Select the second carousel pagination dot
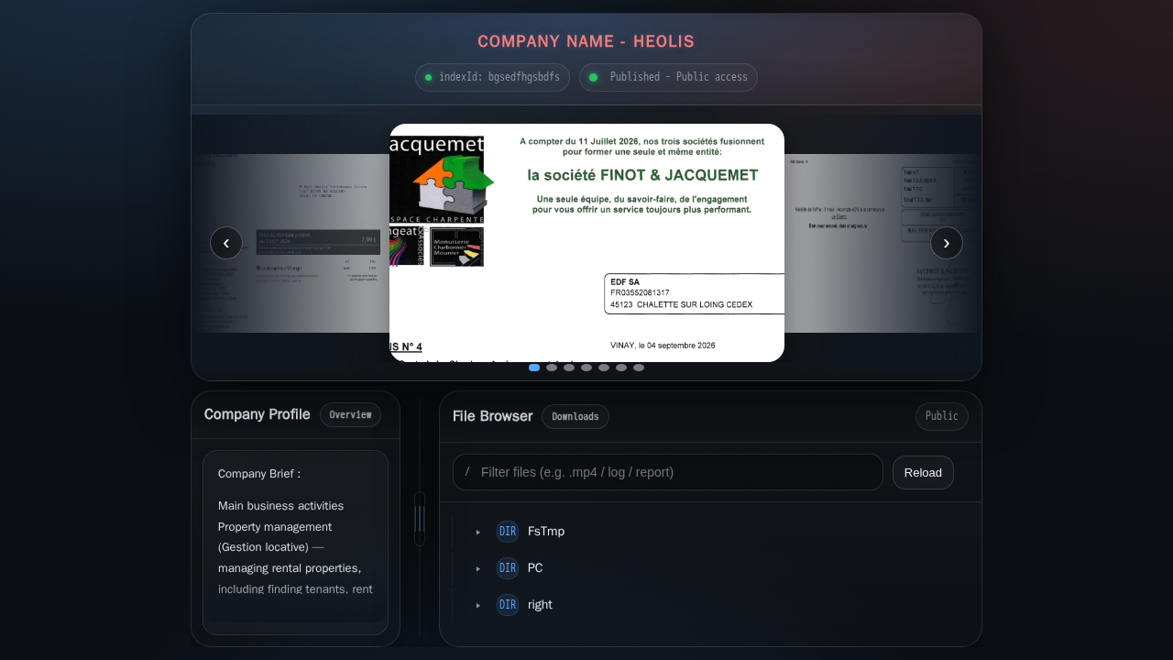This screenshot has height=660, width=1173. [x=552, y=368]
